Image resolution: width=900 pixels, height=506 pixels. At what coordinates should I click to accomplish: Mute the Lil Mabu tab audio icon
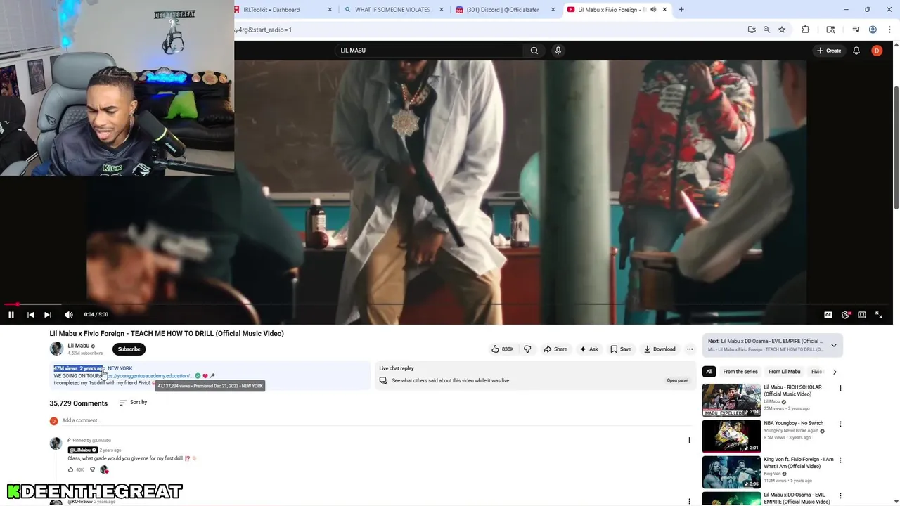(653, 10)
